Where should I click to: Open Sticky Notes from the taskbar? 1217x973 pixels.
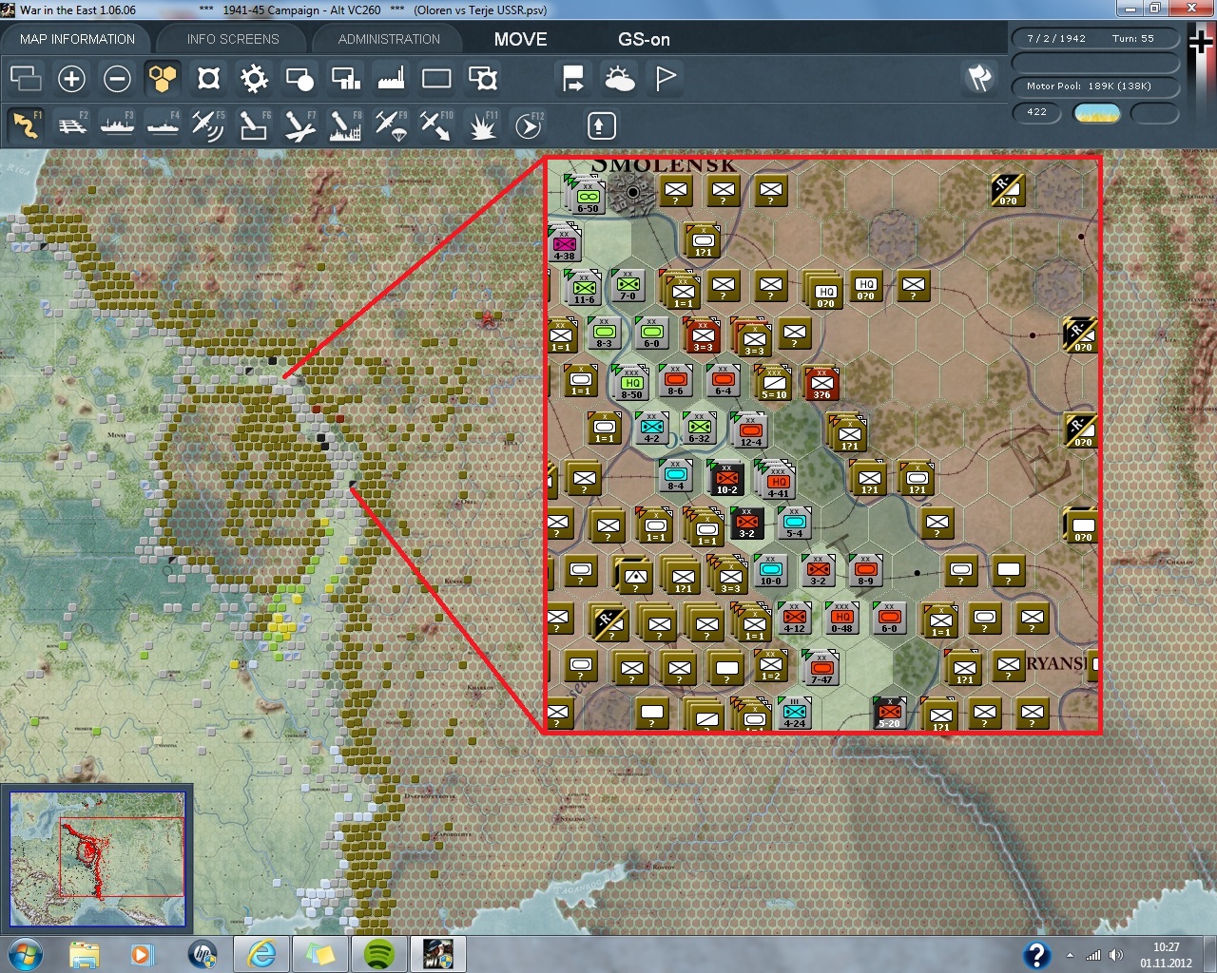(x=320, y=954)
